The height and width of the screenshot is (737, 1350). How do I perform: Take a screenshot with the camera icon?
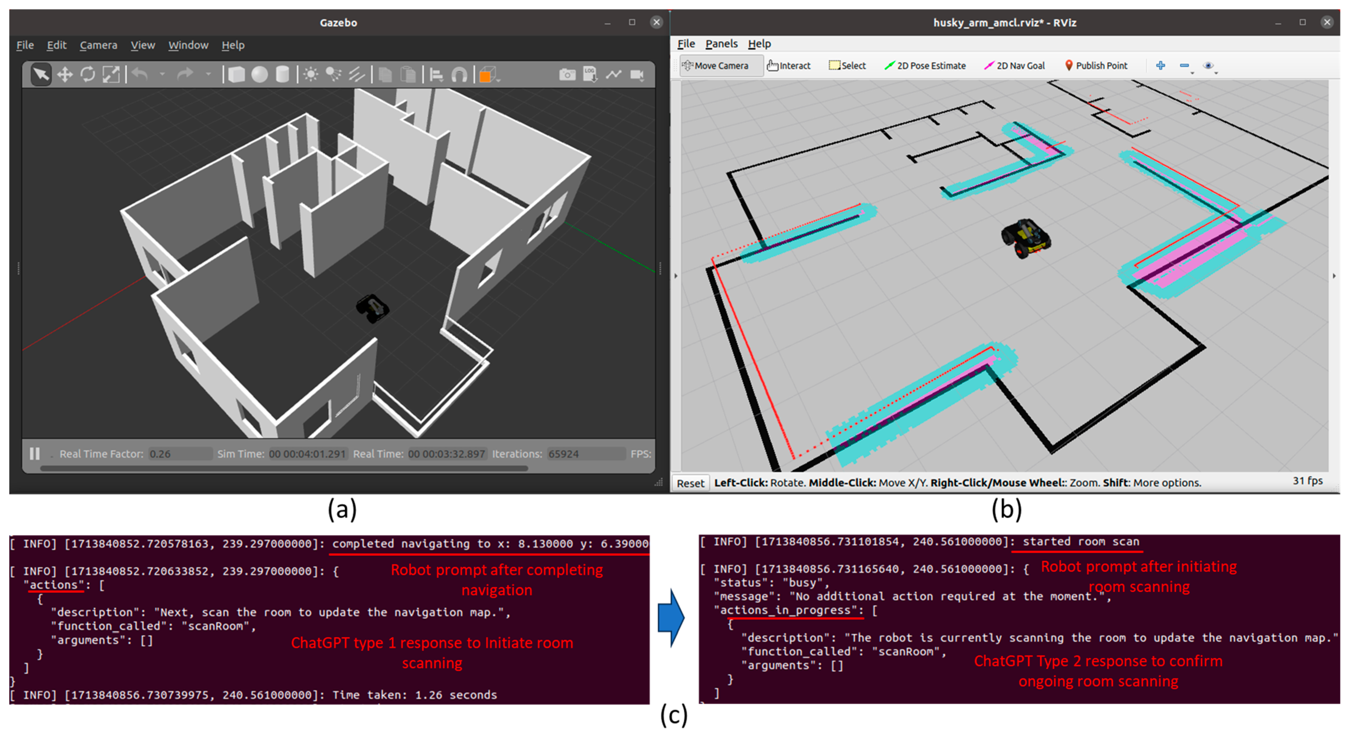click(567, 74)
